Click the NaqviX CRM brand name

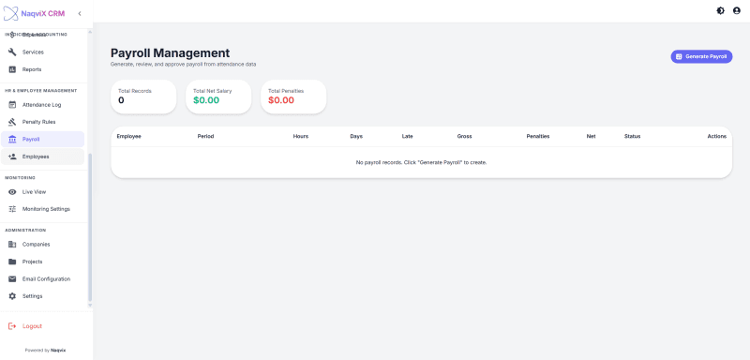point(42,13)
